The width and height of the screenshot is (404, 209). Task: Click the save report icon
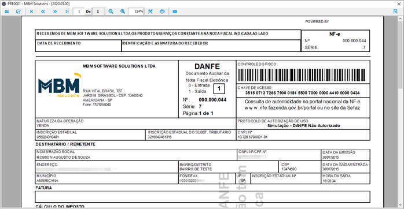[19, 12]
